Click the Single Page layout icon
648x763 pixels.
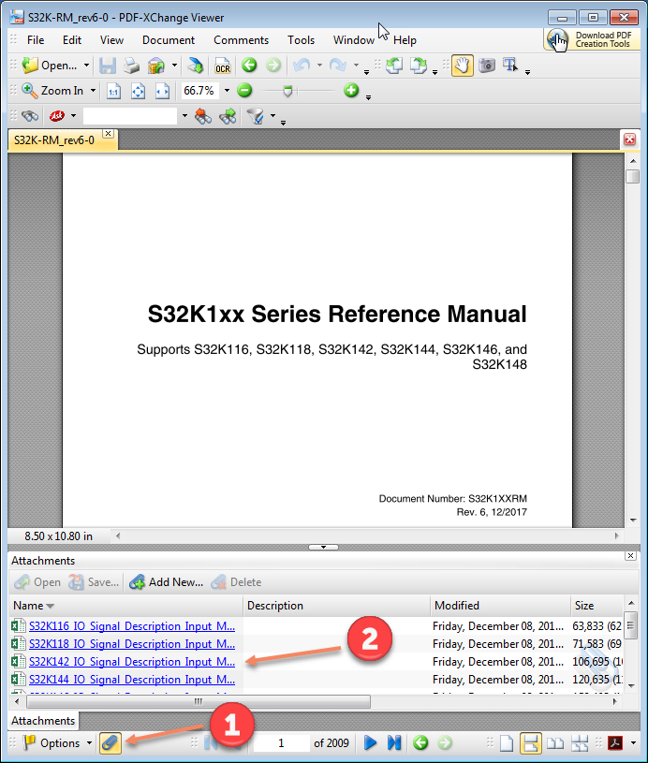point(507,743)
